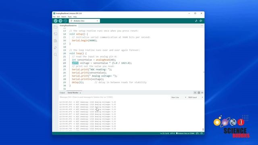Click the notifications icon in the status bar

(198, 133)
